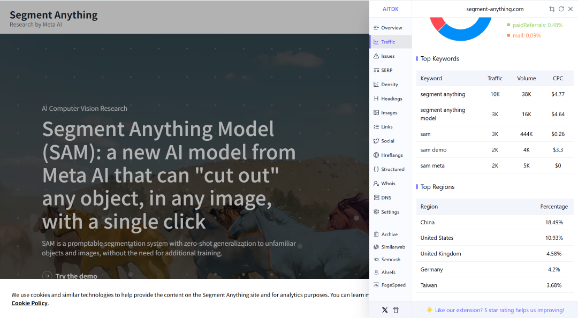
Task: Click the crop/screenshot icon in panel header
Action: [552, 9]
